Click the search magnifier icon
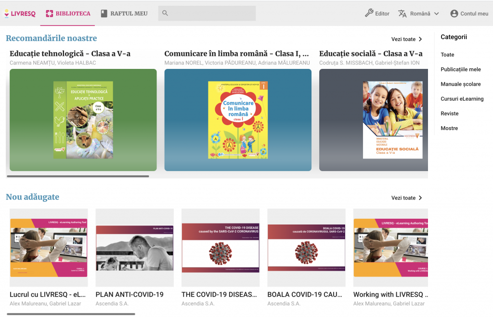493x317 pixels. pyautogui.click(x=165, y=13)
